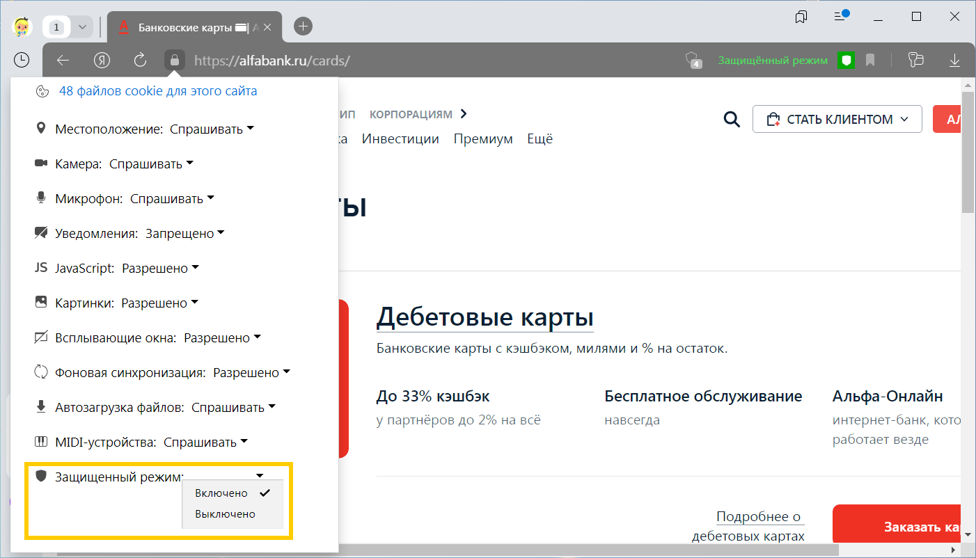Open Автозагрузка файлов dropdown

[x=233, y=407]
